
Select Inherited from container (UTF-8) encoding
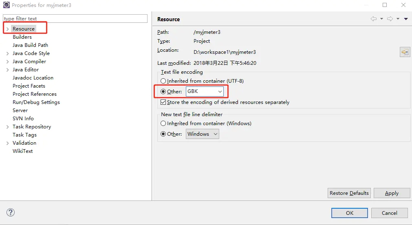pos(163,81)
